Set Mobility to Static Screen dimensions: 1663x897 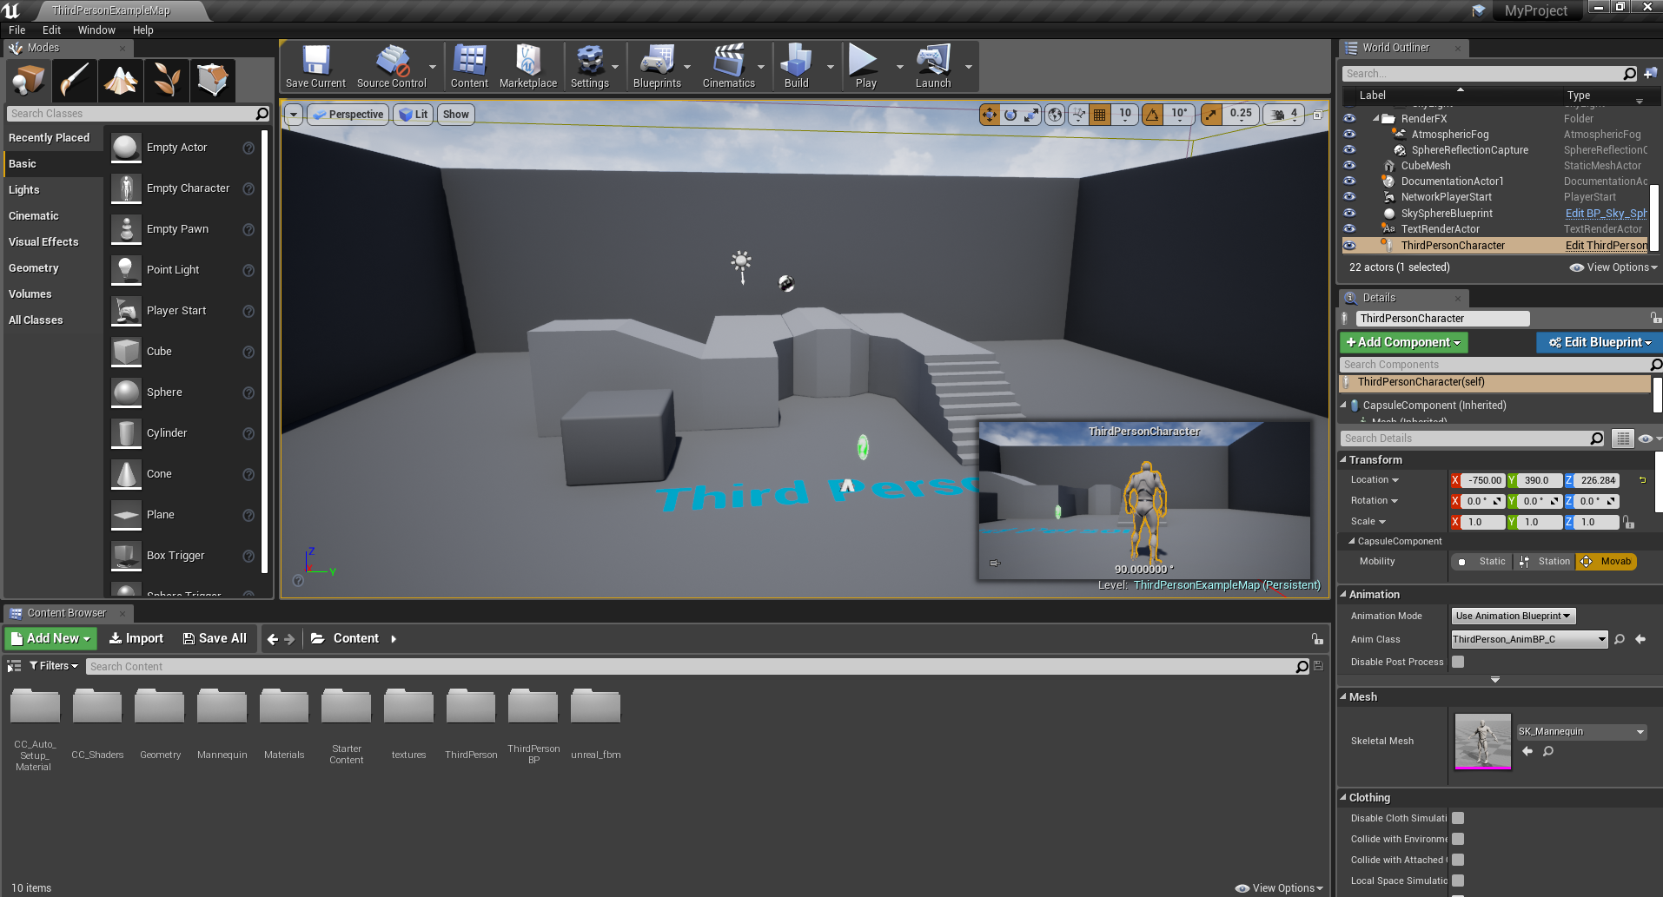pos(1482,562)
